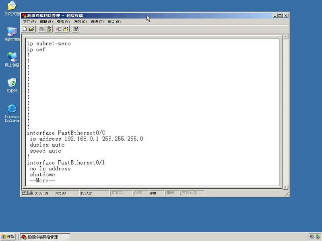Open the 文件(F) menu
This screenshot has height=241, width=322.
pyautogui.click(x=29, y=22)
